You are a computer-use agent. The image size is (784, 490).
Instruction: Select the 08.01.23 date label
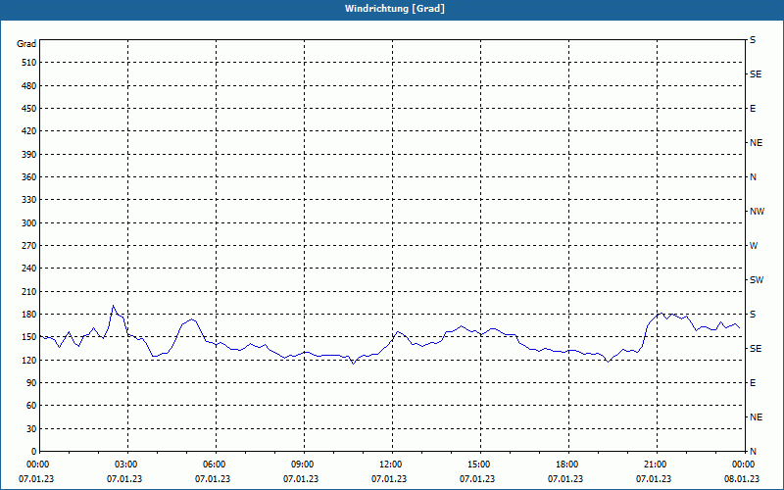(x=742, y=478)
